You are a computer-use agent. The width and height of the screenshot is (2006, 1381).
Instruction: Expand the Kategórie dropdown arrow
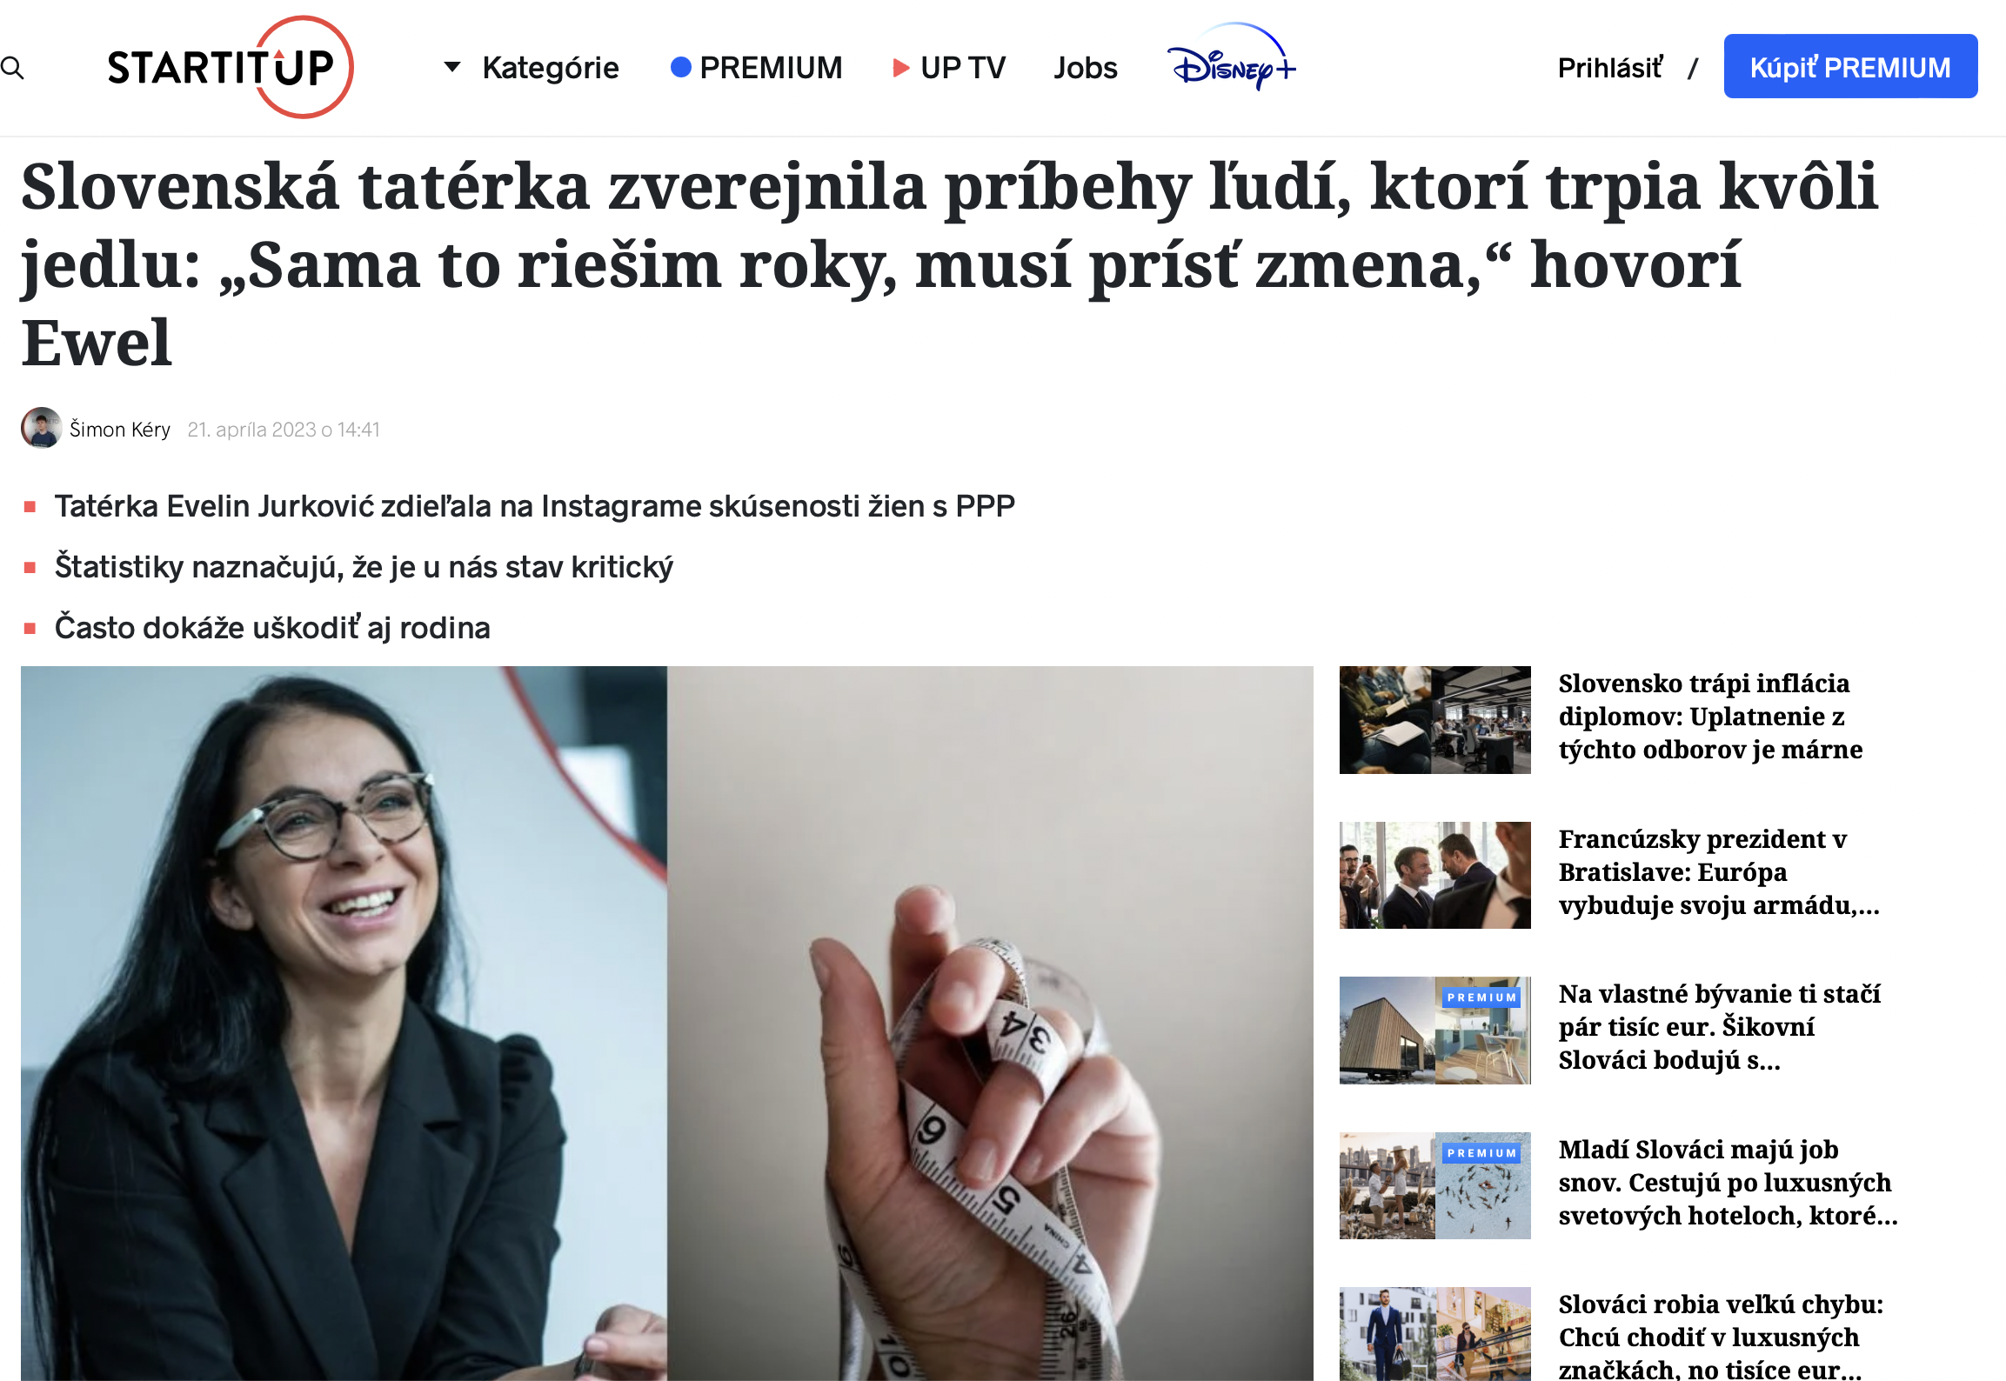[x=451, y=67]
